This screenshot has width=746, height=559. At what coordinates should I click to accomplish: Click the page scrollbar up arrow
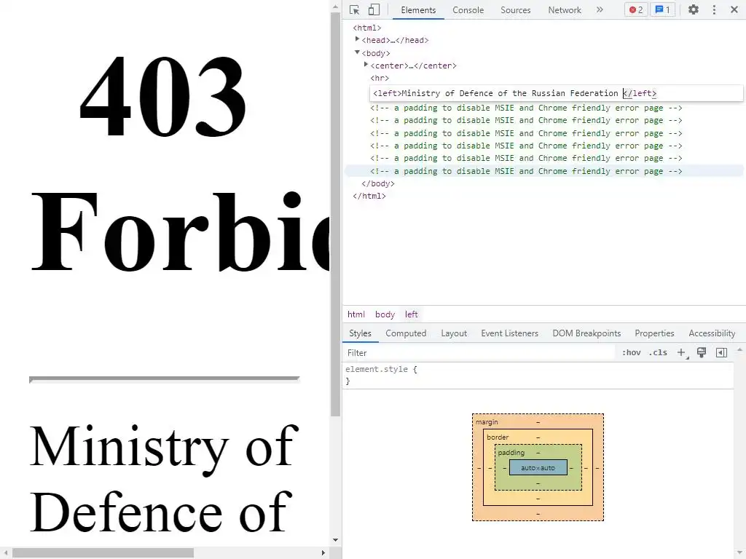pyautogui.click(x=335, y=6)
